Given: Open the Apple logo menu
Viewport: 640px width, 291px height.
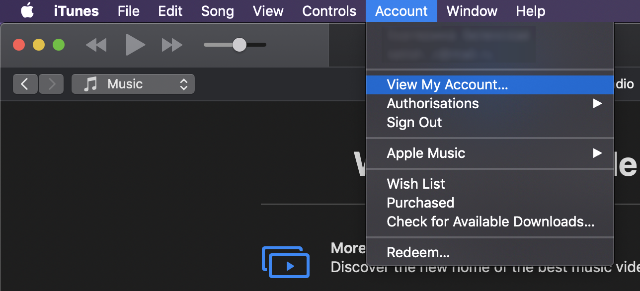Looking at the screenshot, I should (x=27, y=10).
